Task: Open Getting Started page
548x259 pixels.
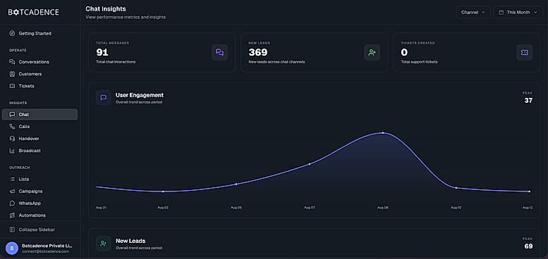Action: tap(39, 34)
